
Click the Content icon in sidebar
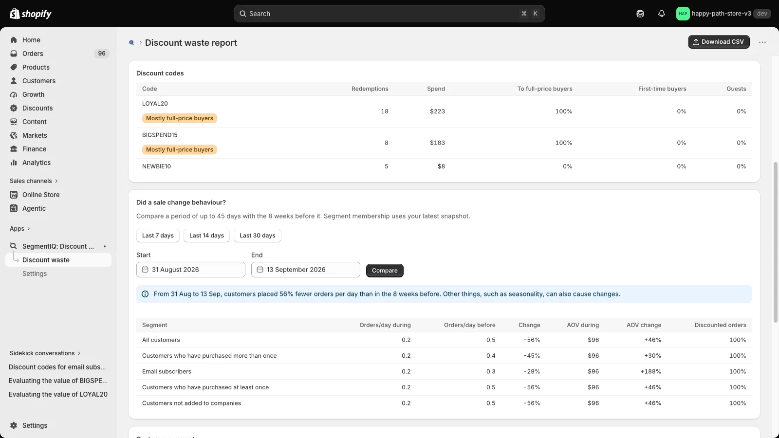point(14,122)
